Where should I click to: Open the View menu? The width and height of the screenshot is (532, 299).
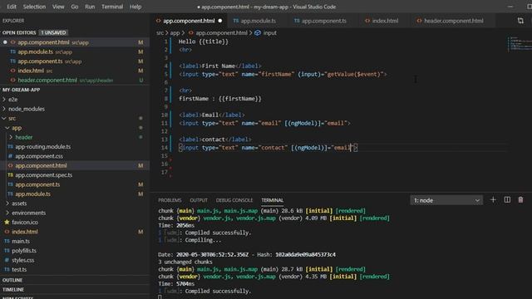[58, 7]
